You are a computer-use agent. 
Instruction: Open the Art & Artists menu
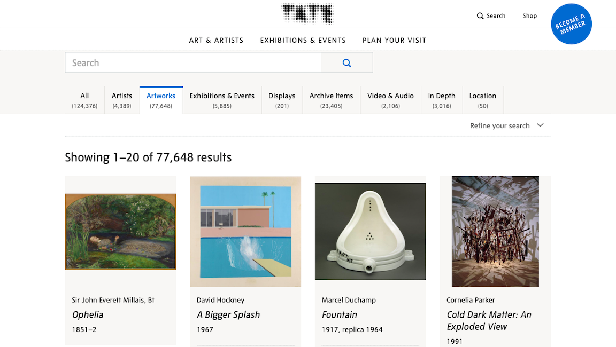pyautogui.click(x=216, y=40)
